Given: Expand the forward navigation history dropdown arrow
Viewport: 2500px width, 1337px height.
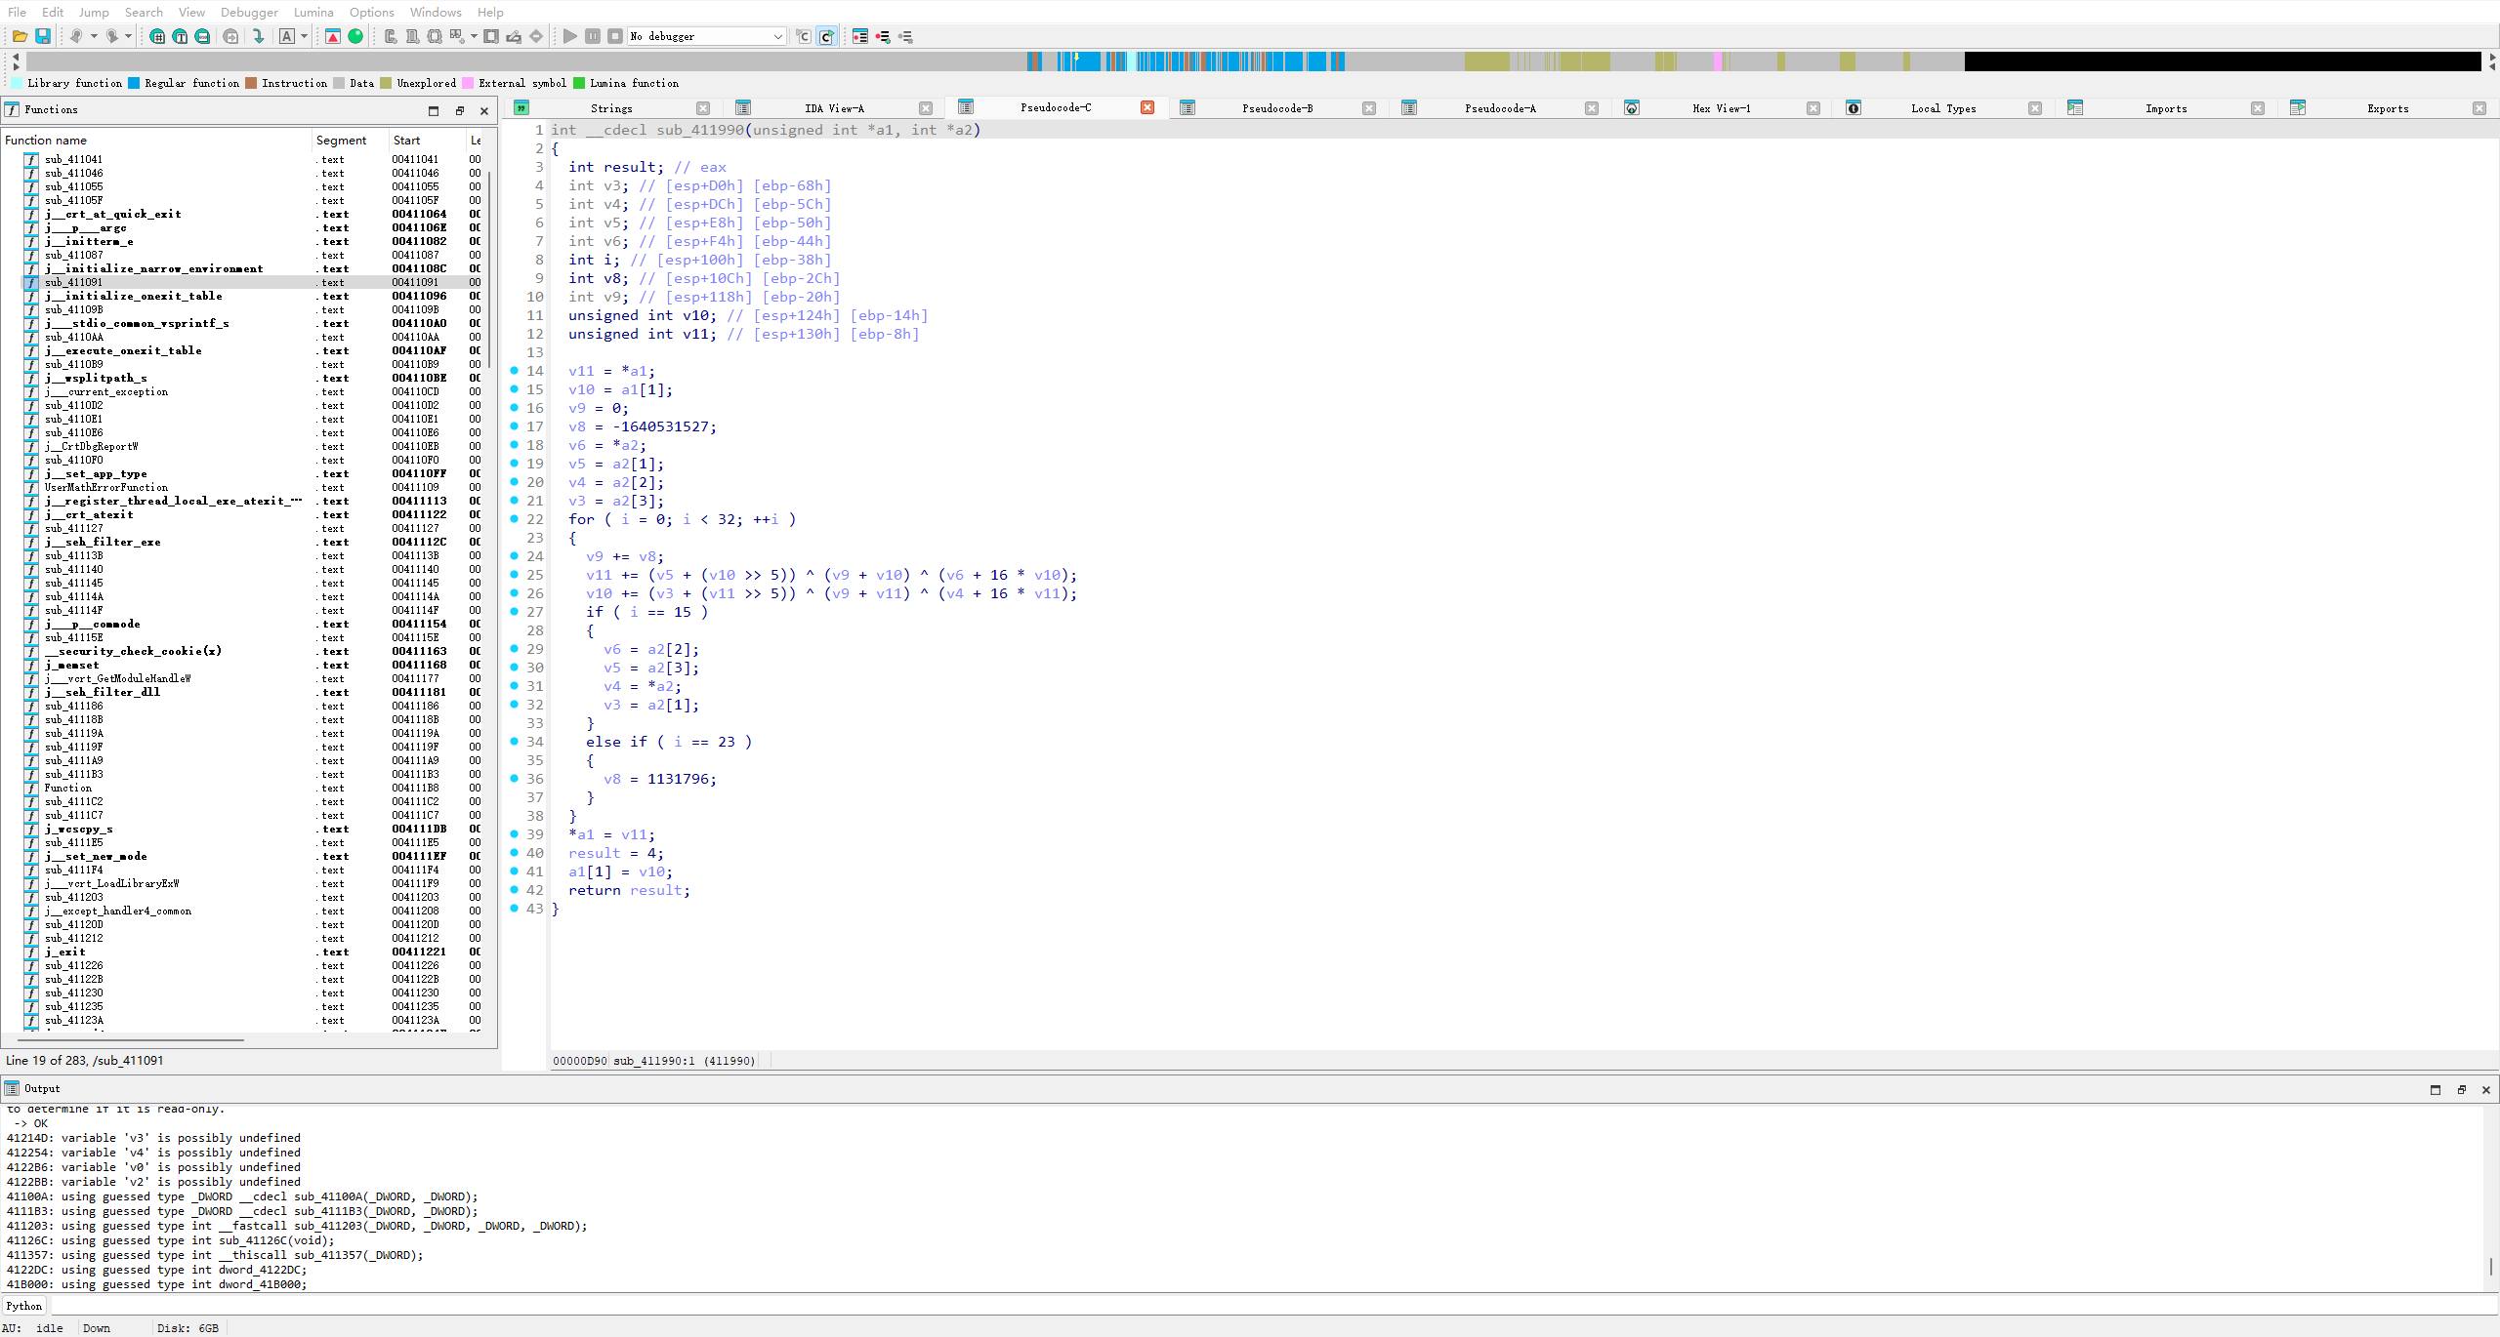Looking at the screenshot, I should tap(128, 36).
